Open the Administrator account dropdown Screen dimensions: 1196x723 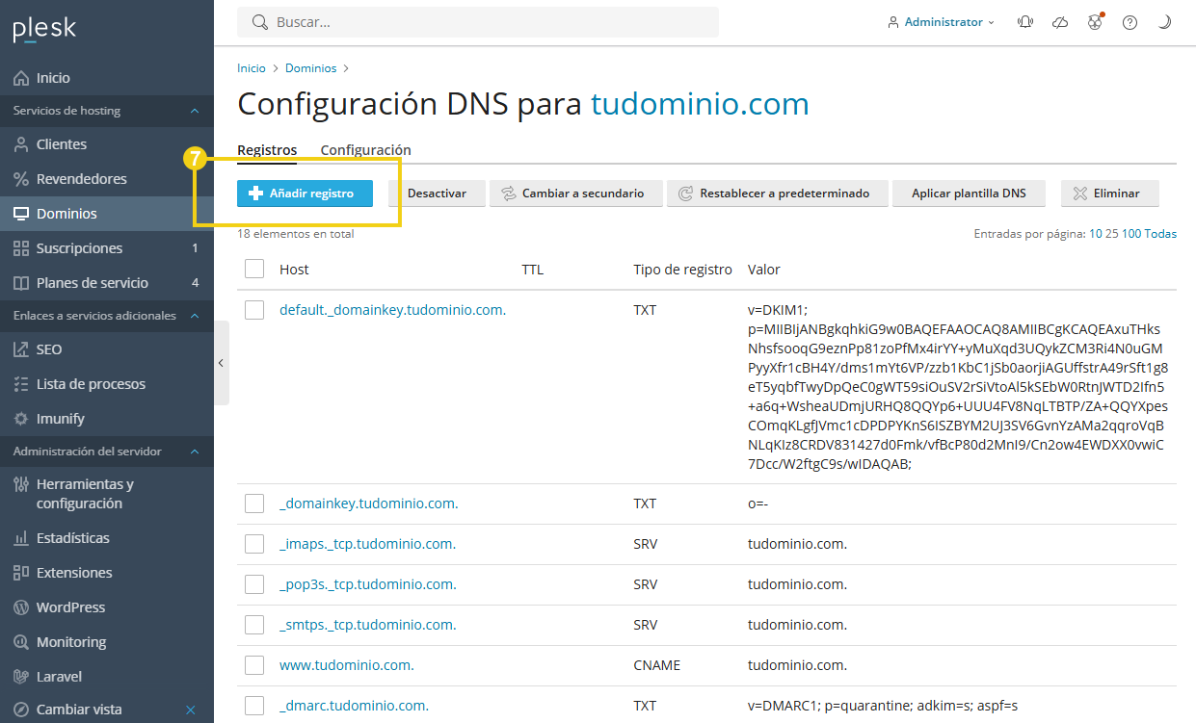point(942,21)
